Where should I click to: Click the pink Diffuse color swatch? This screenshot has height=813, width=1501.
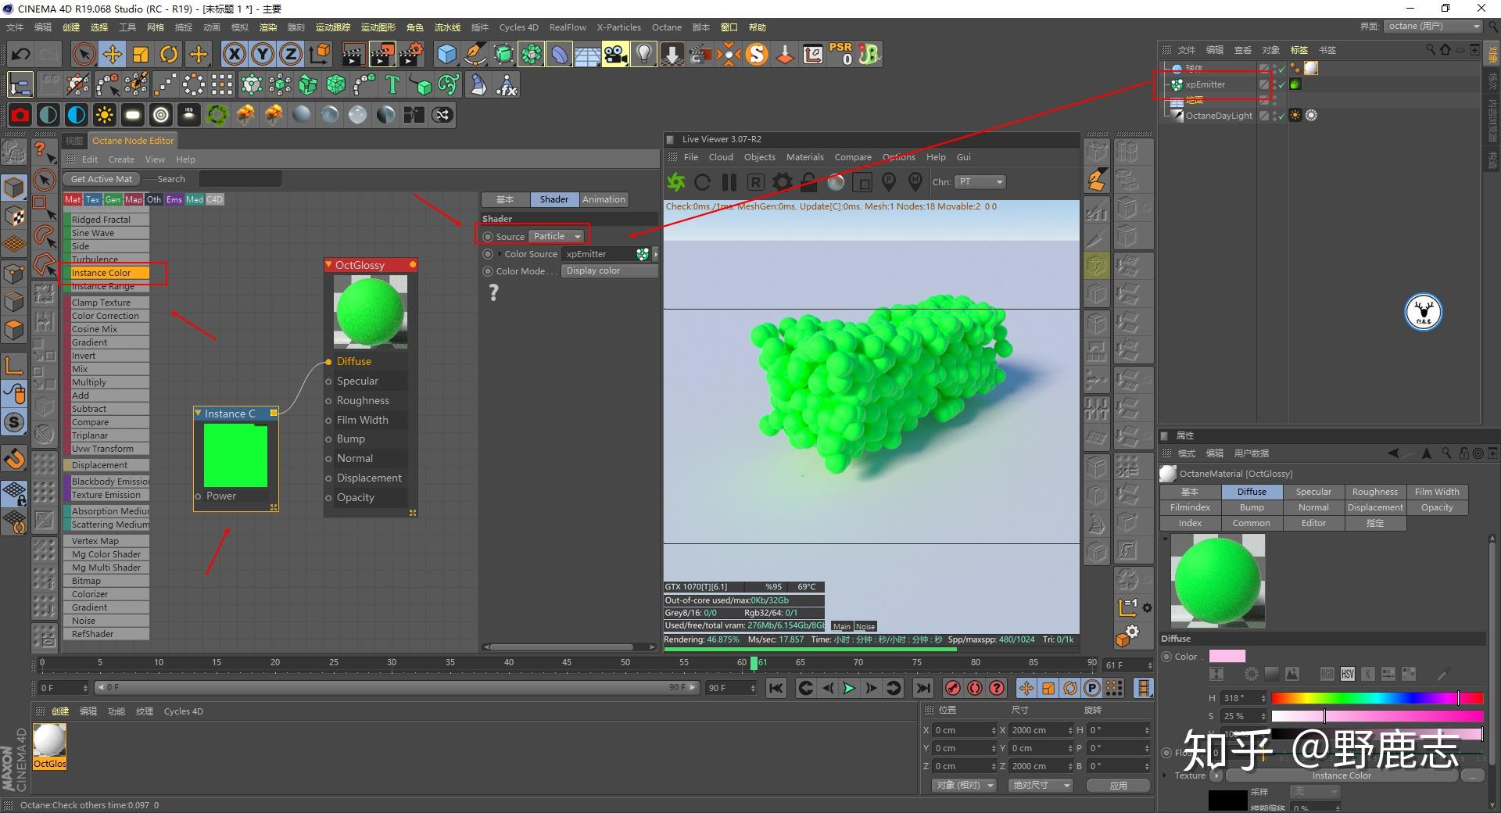tap(1227, 657)
